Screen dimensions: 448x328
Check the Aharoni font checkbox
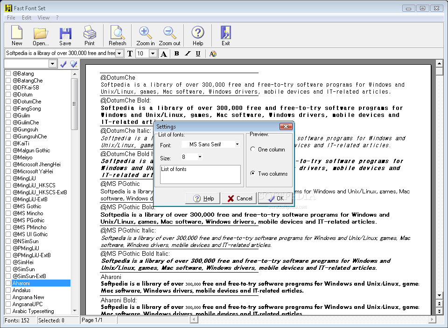coord(8,283)
